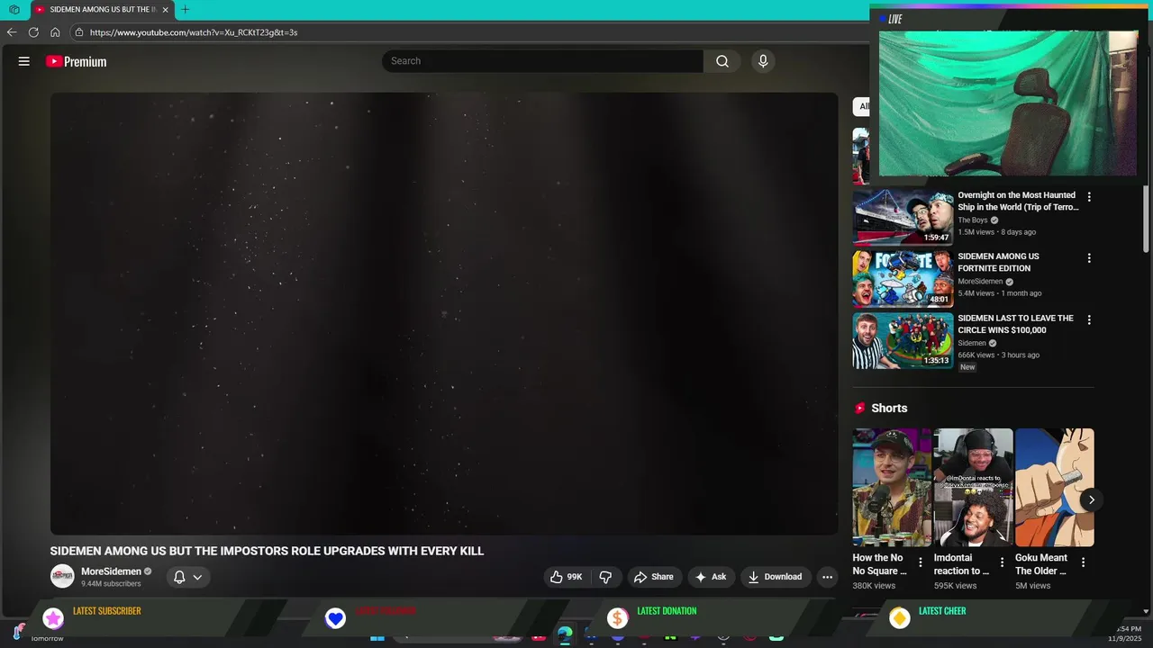The height and width of the screenshot is (648, 1153).
Task: Open options for Imdontai reaction short
Action: click(x=1002, y=562)
